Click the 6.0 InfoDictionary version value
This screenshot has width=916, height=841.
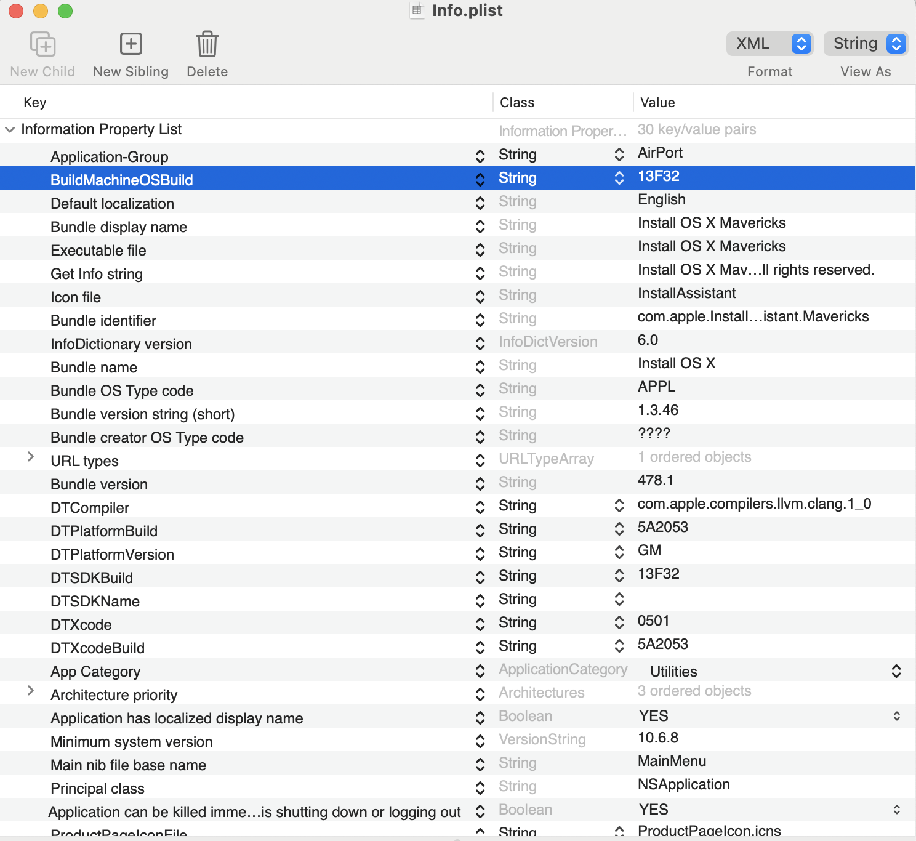tap(648, 340)
